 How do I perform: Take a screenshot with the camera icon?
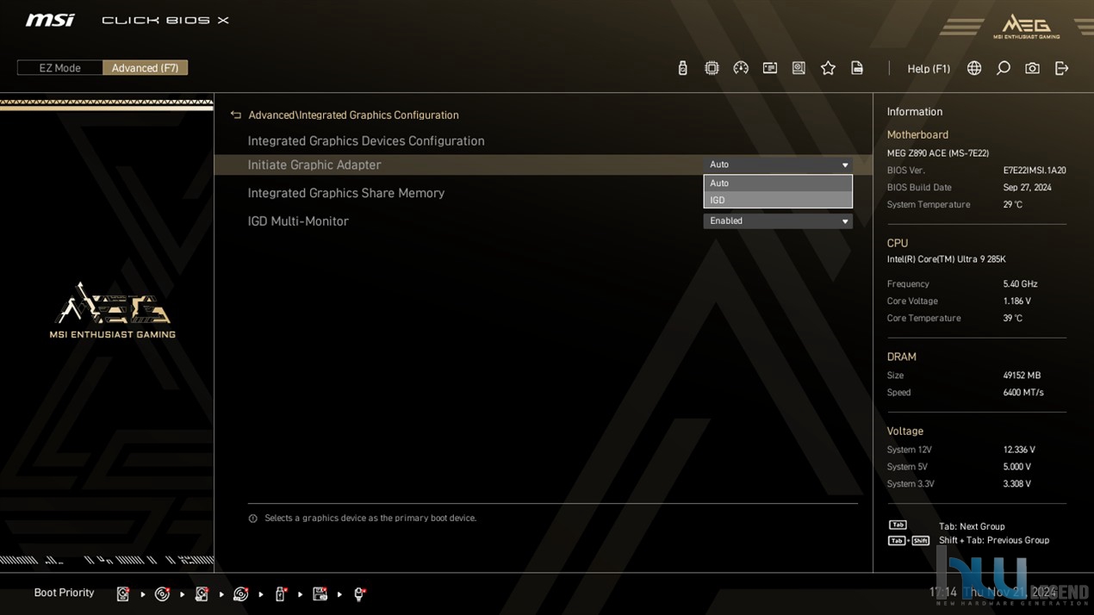[1032, 68]
